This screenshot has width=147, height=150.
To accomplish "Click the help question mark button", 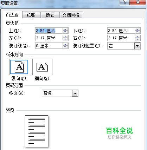I will (124, 2).
